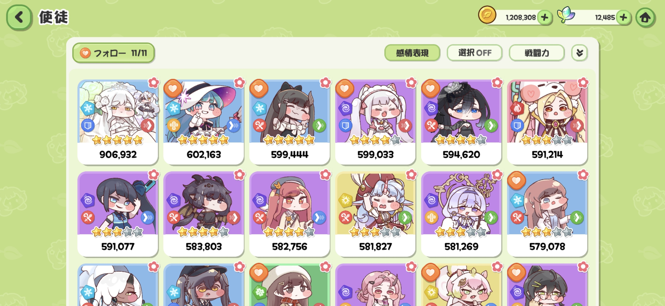Toggle the 選択 OFF selection switch
This screenshot has width=665, height=306.
[474, 53]
